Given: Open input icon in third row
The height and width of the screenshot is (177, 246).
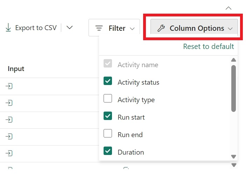Looking at the screenshot, I should tap(9, 120).
